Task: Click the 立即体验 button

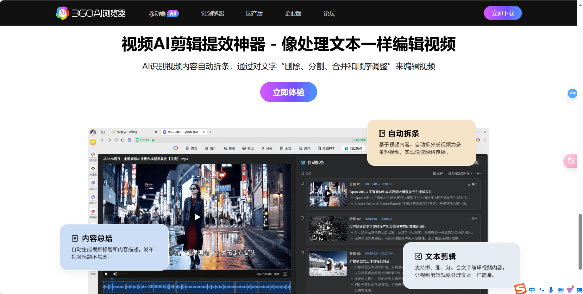Action: coord(288,92)
